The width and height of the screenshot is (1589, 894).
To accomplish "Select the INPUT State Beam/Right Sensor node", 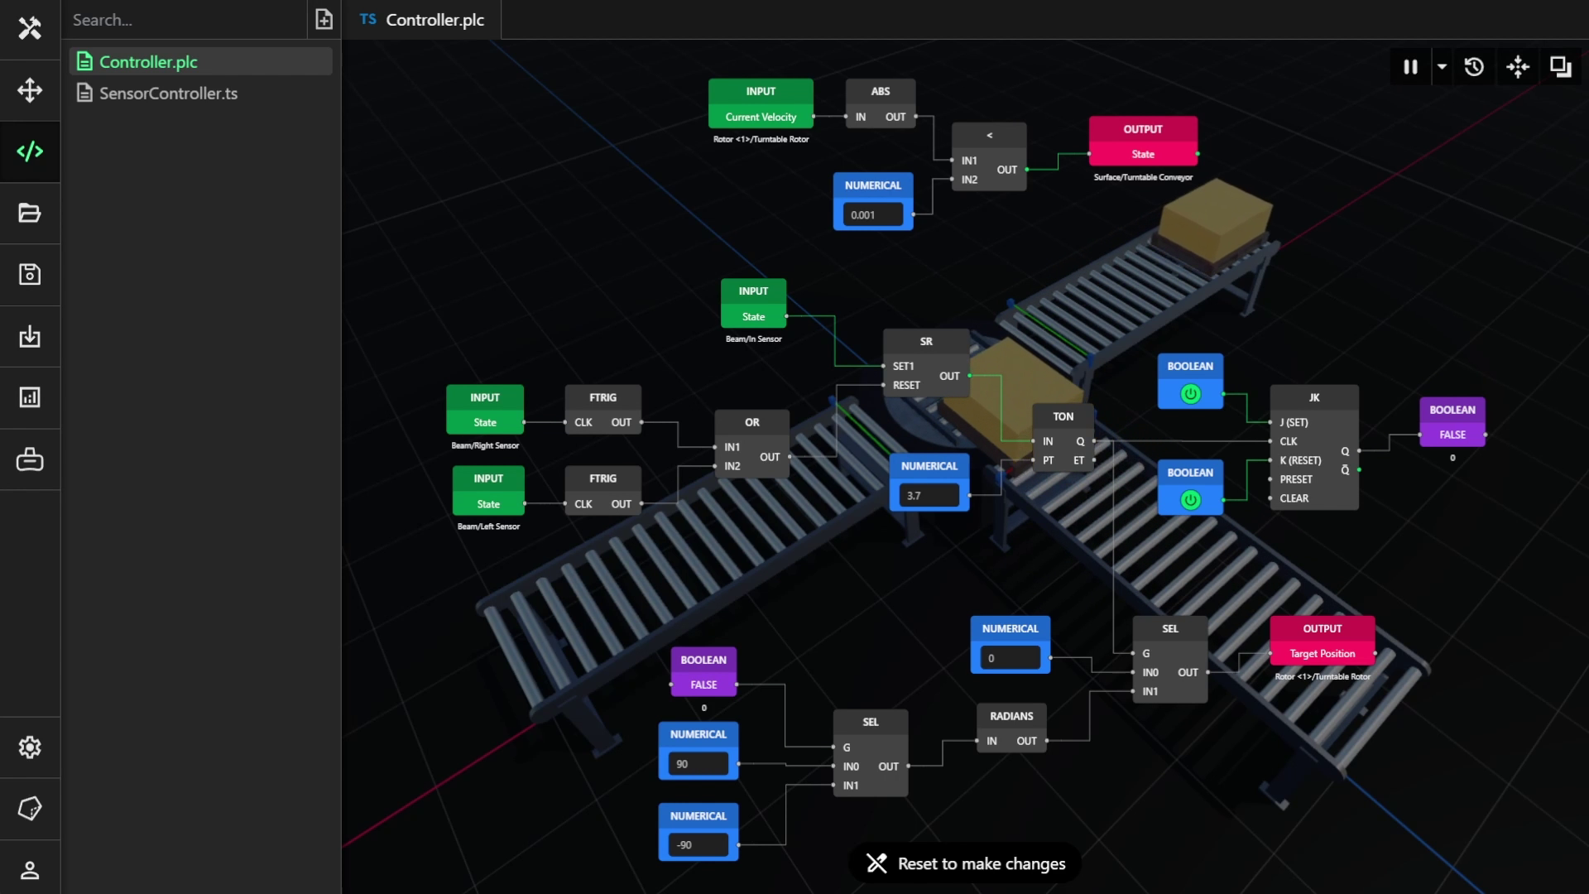I will 485,410.
